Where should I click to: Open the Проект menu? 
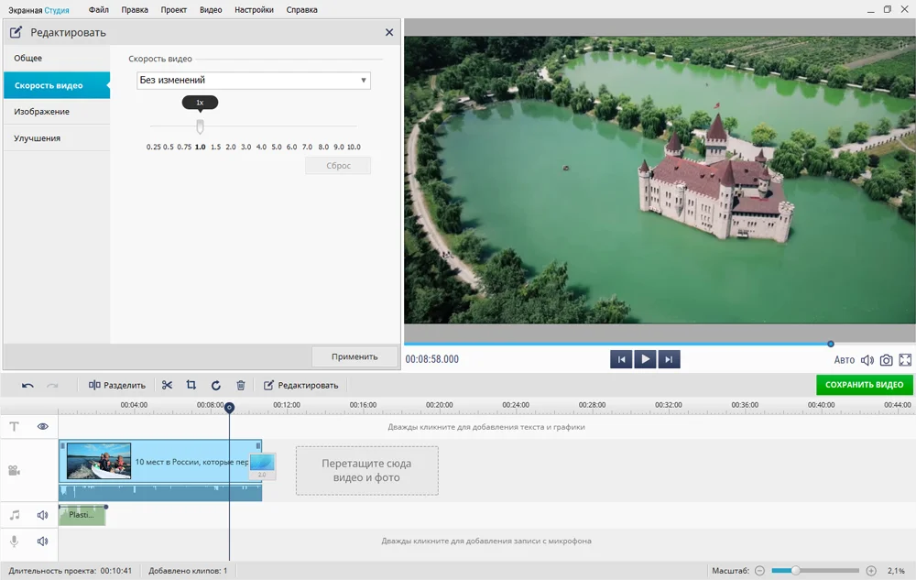click(173, 10)
